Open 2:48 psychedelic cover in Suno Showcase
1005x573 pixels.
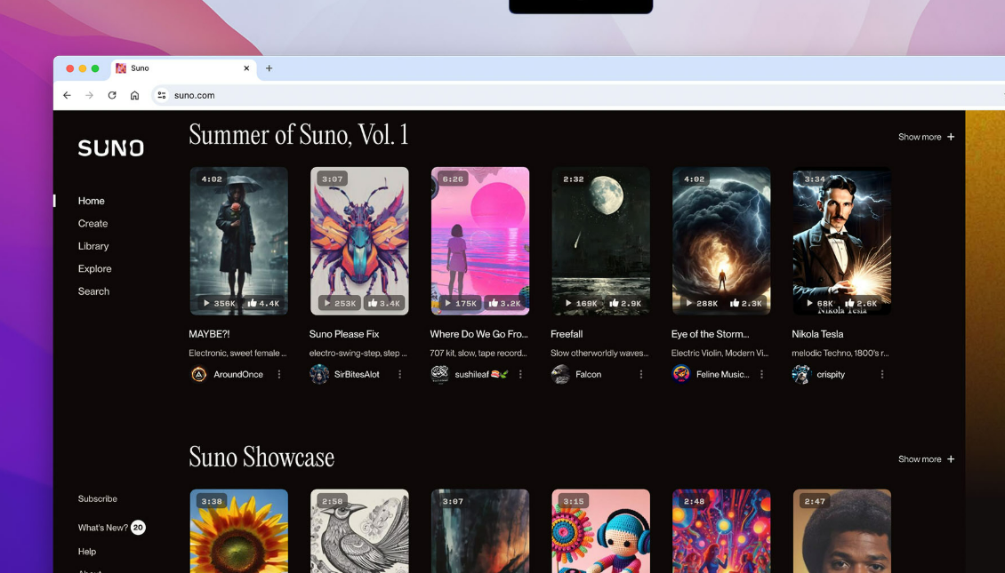pyautogui.click(x=721, y=531)
